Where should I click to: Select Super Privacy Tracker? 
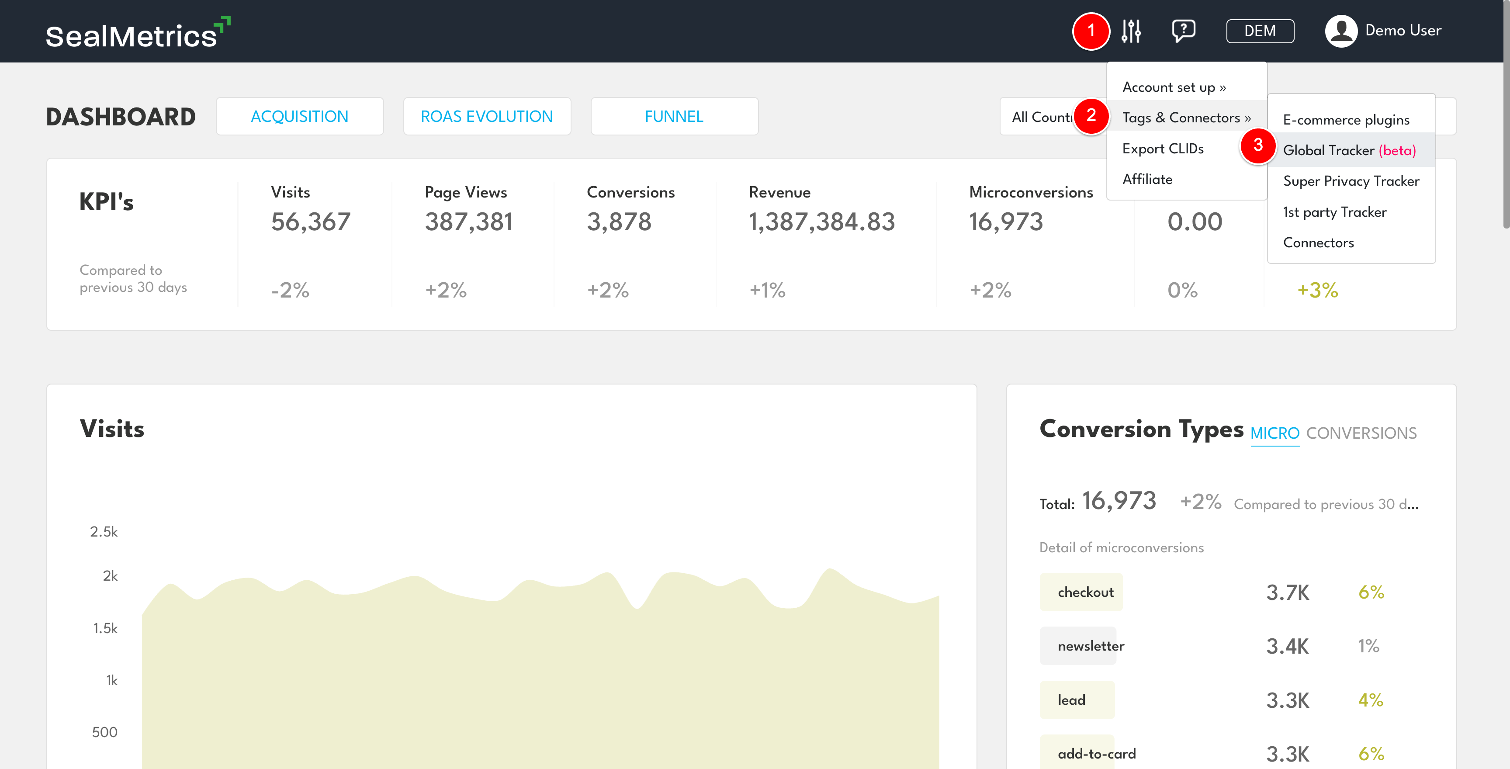(x=1351, y=181)
